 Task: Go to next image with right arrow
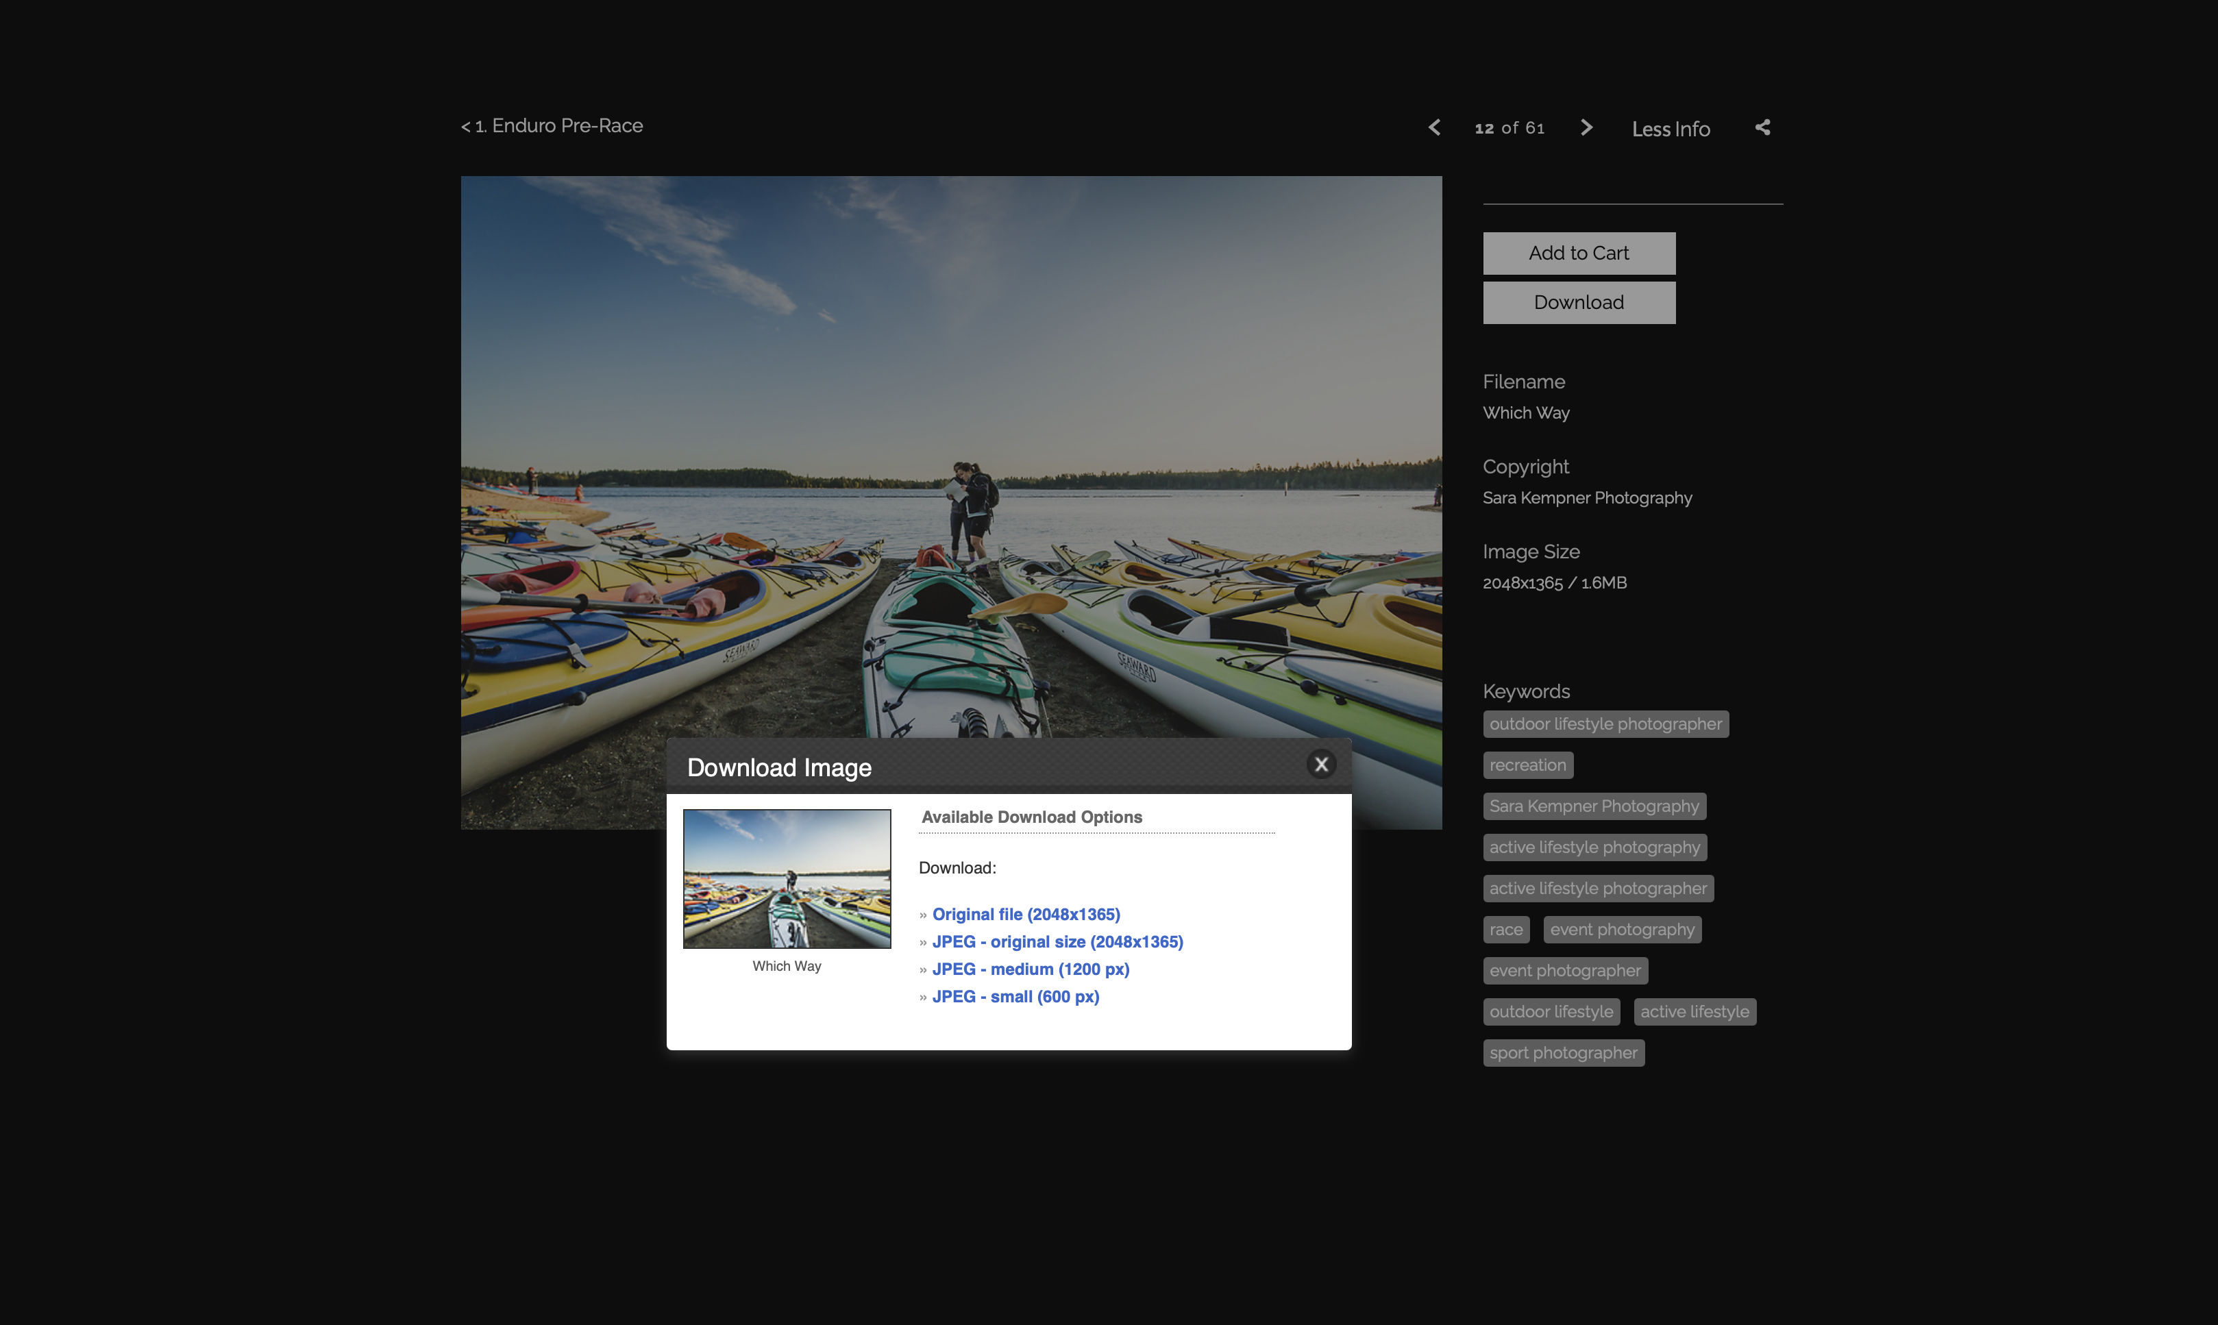coord(1586,127)
